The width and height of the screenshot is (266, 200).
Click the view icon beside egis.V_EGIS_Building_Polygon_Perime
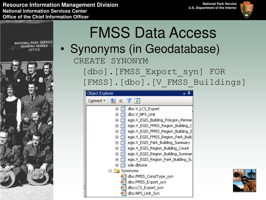(123, 120)
